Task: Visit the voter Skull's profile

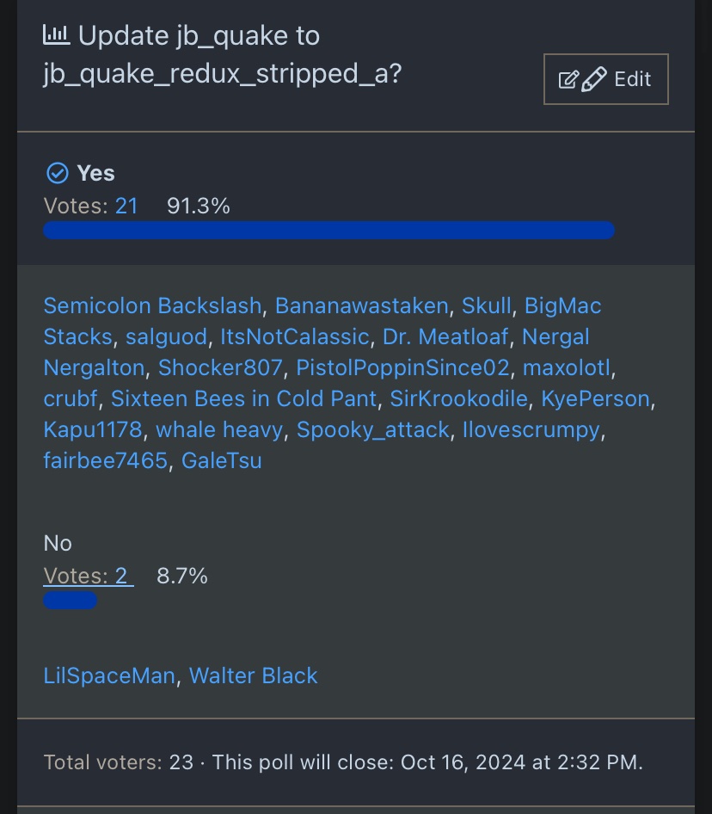Action: 486,306
